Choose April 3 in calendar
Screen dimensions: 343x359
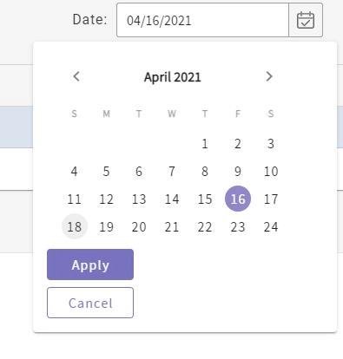pos(271,144)
